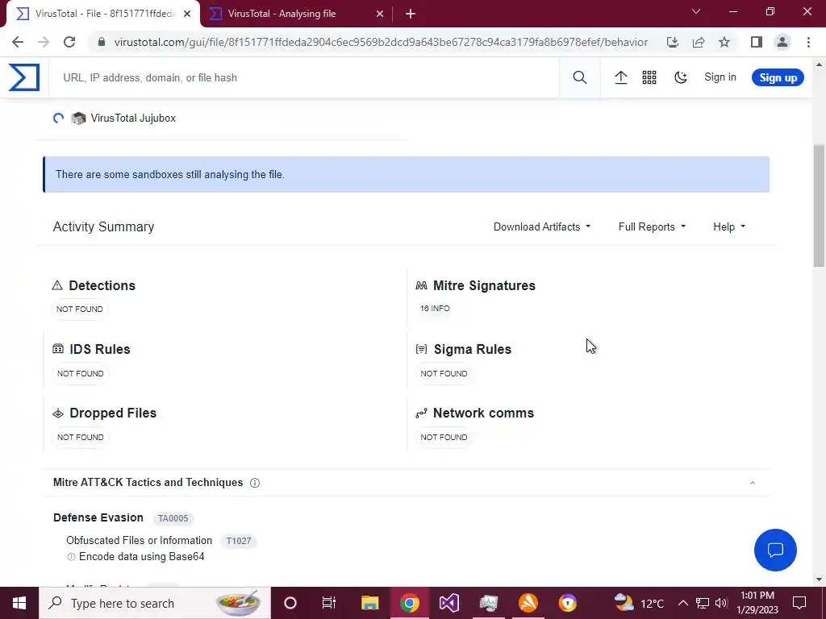
Task: Click the Sign up button
Action: [x=778, y=77]
